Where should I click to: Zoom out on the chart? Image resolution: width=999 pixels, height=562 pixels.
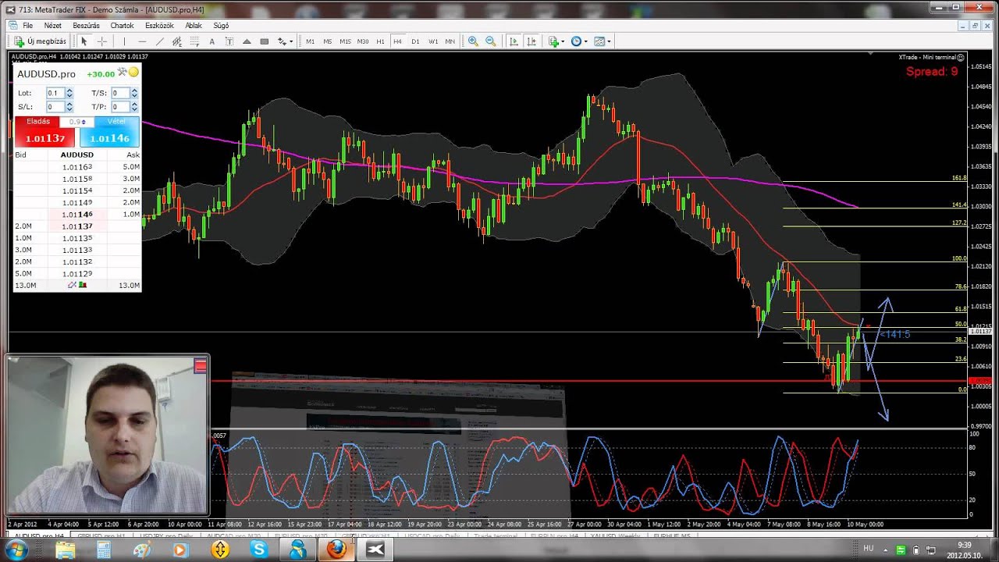tap(491, 41)
